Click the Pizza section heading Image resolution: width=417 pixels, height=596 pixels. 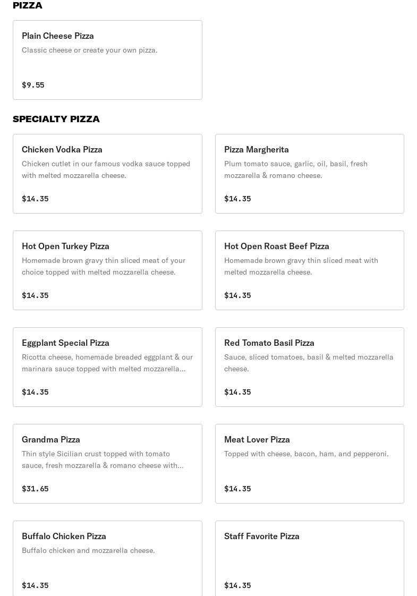pos(28,5)
